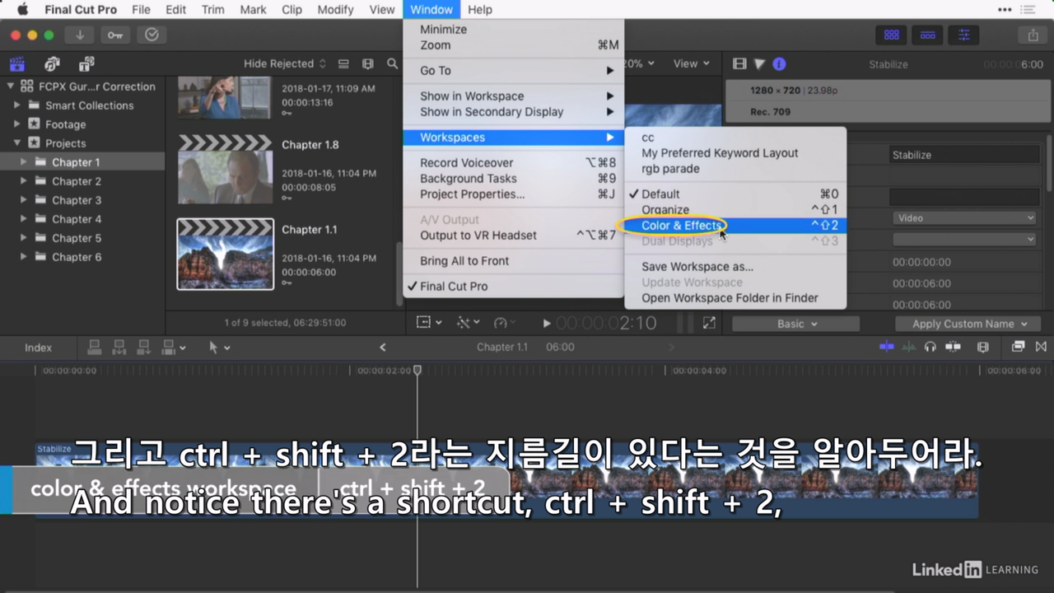Click connect clip to storyline icon
This screenshot has width=1054, height=593.
(x=95, y=347)
